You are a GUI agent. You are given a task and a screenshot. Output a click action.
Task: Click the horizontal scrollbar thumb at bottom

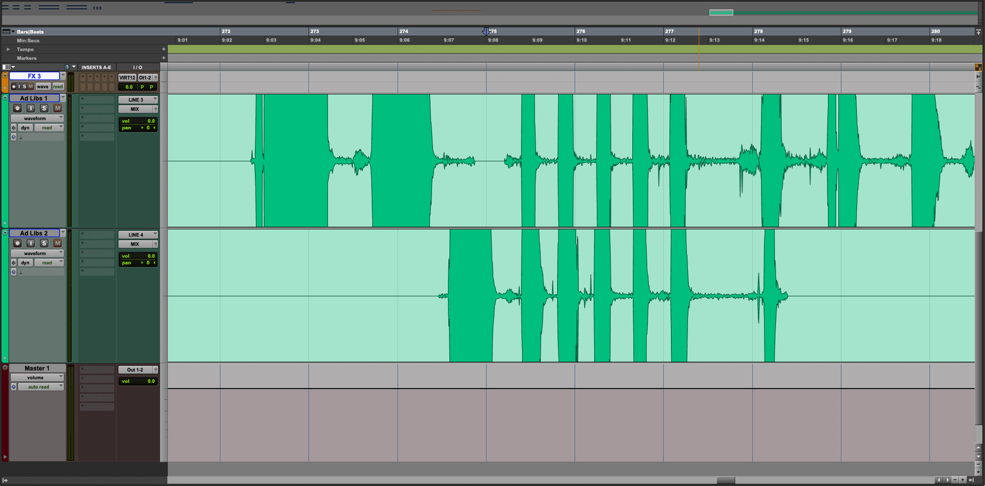point(726,480)
